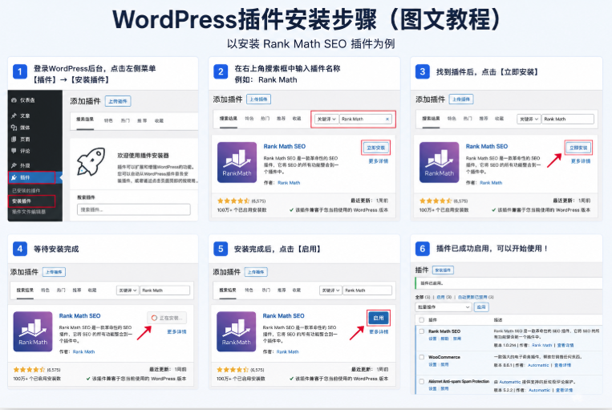Expand the 批量操作 bulk actions dropdown
Screen dimensions: 612x410
point(444,307)
